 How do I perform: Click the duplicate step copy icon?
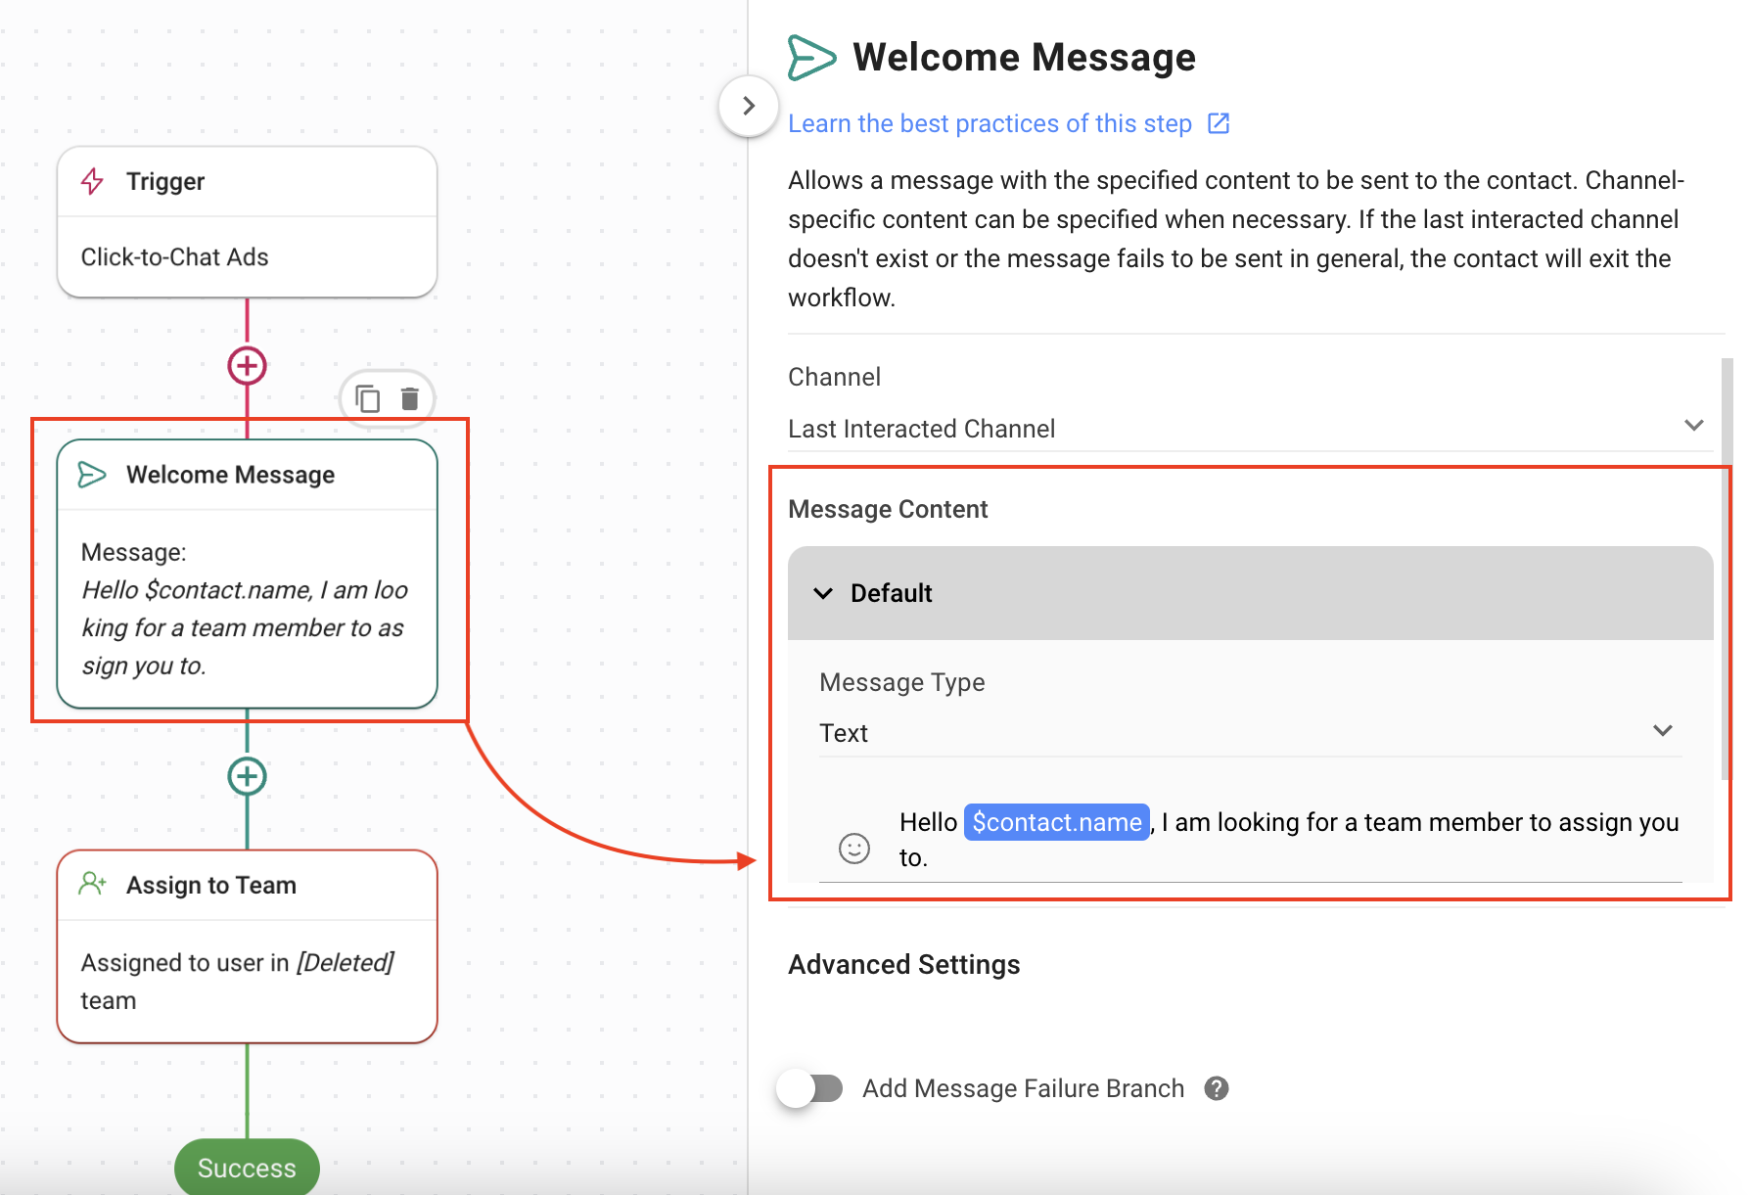coord(367,399)
